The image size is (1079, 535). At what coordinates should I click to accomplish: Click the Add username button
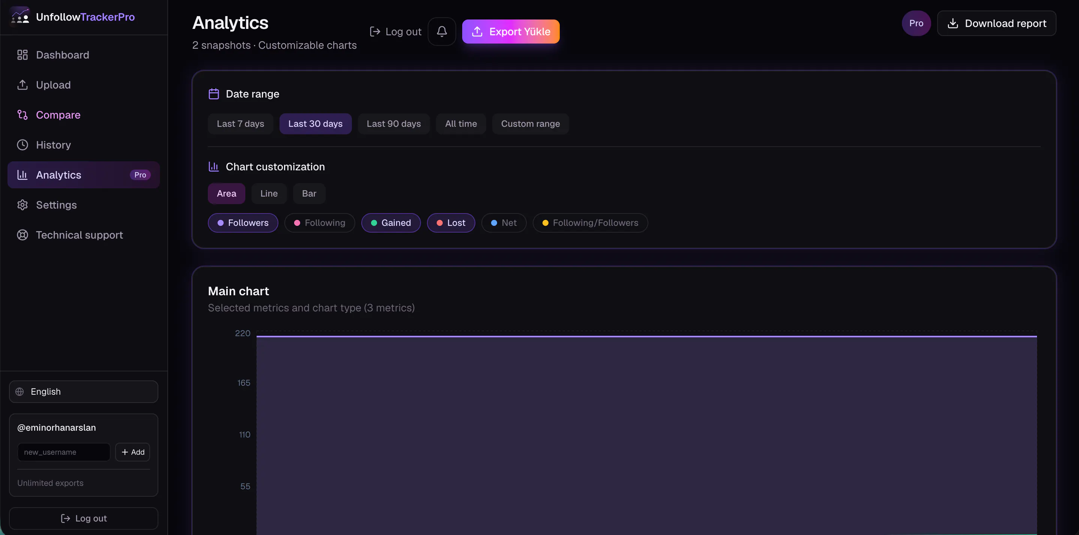133,452
